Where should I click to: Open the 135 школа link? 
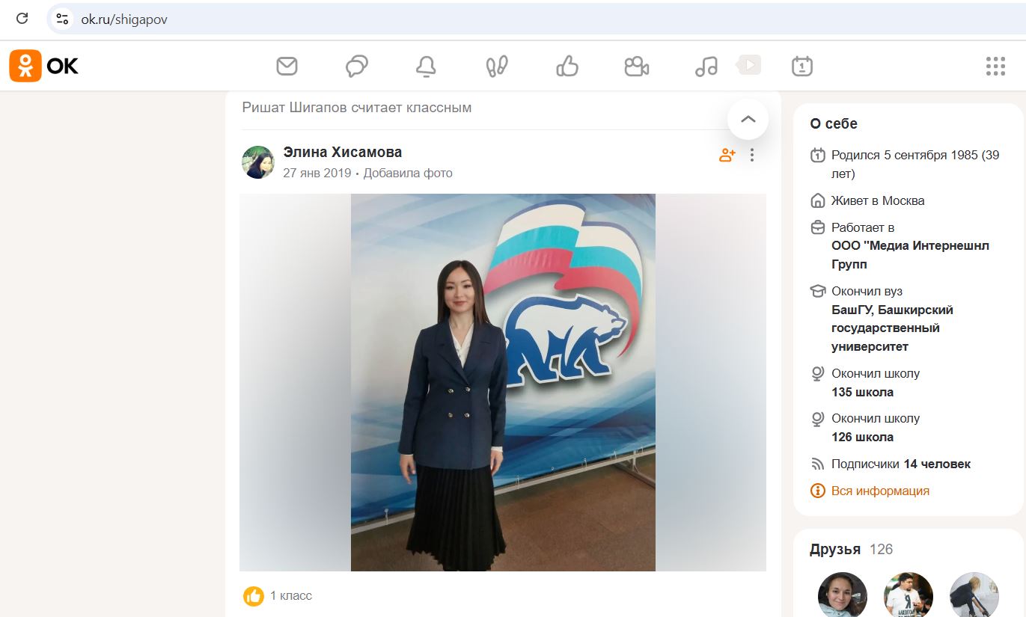pyautogui.click(x=862, y=392)
